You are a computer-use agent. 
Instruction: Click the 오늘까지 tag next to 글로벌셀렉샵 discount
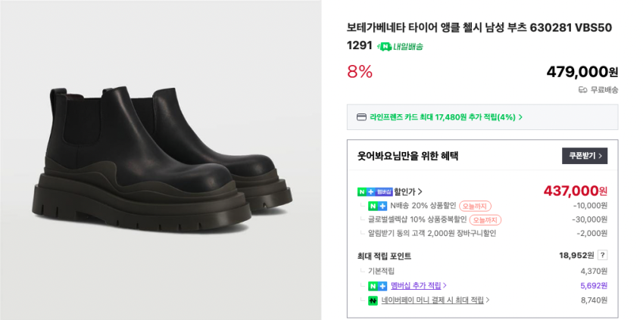click(x=485, y=220)
